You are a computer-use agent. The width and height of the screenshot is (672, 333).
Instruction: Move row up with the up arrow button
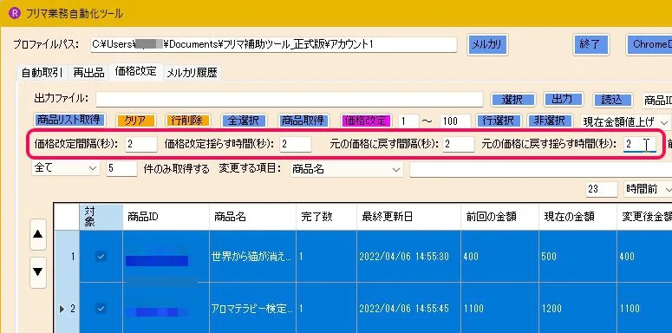38,234
